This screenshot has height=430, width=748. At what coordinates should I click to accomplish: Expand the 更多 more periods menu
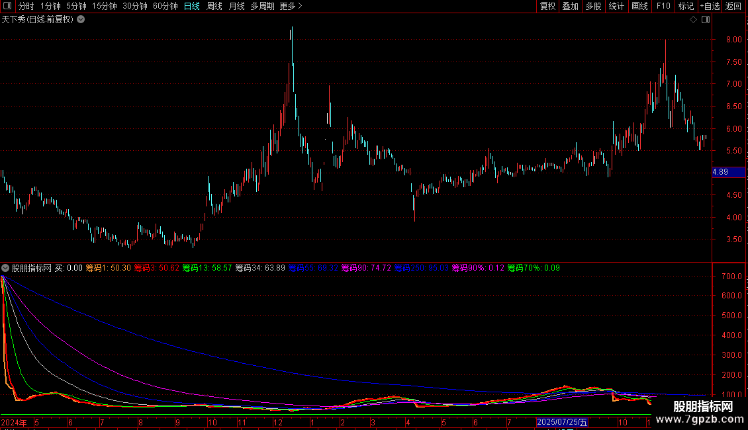tap(291, 6)
